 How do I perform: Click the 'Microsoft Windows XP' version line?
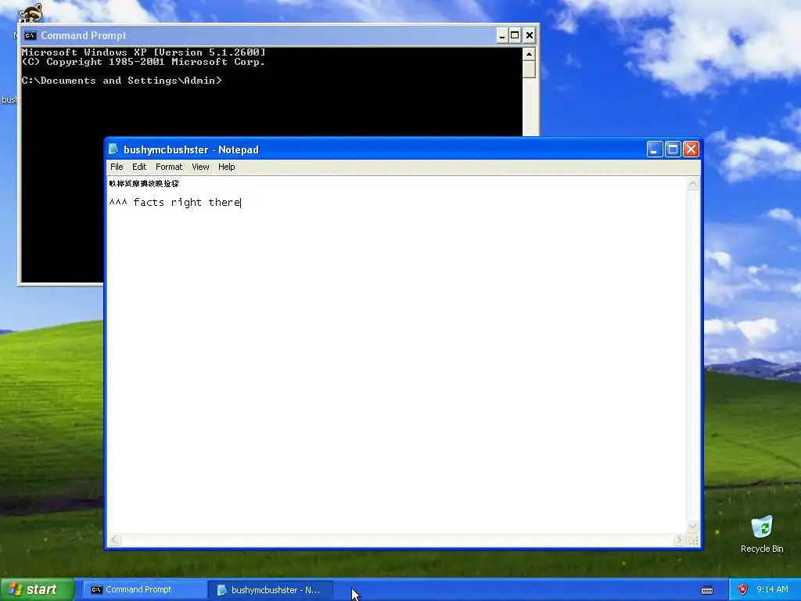click(x=144, y=52)
